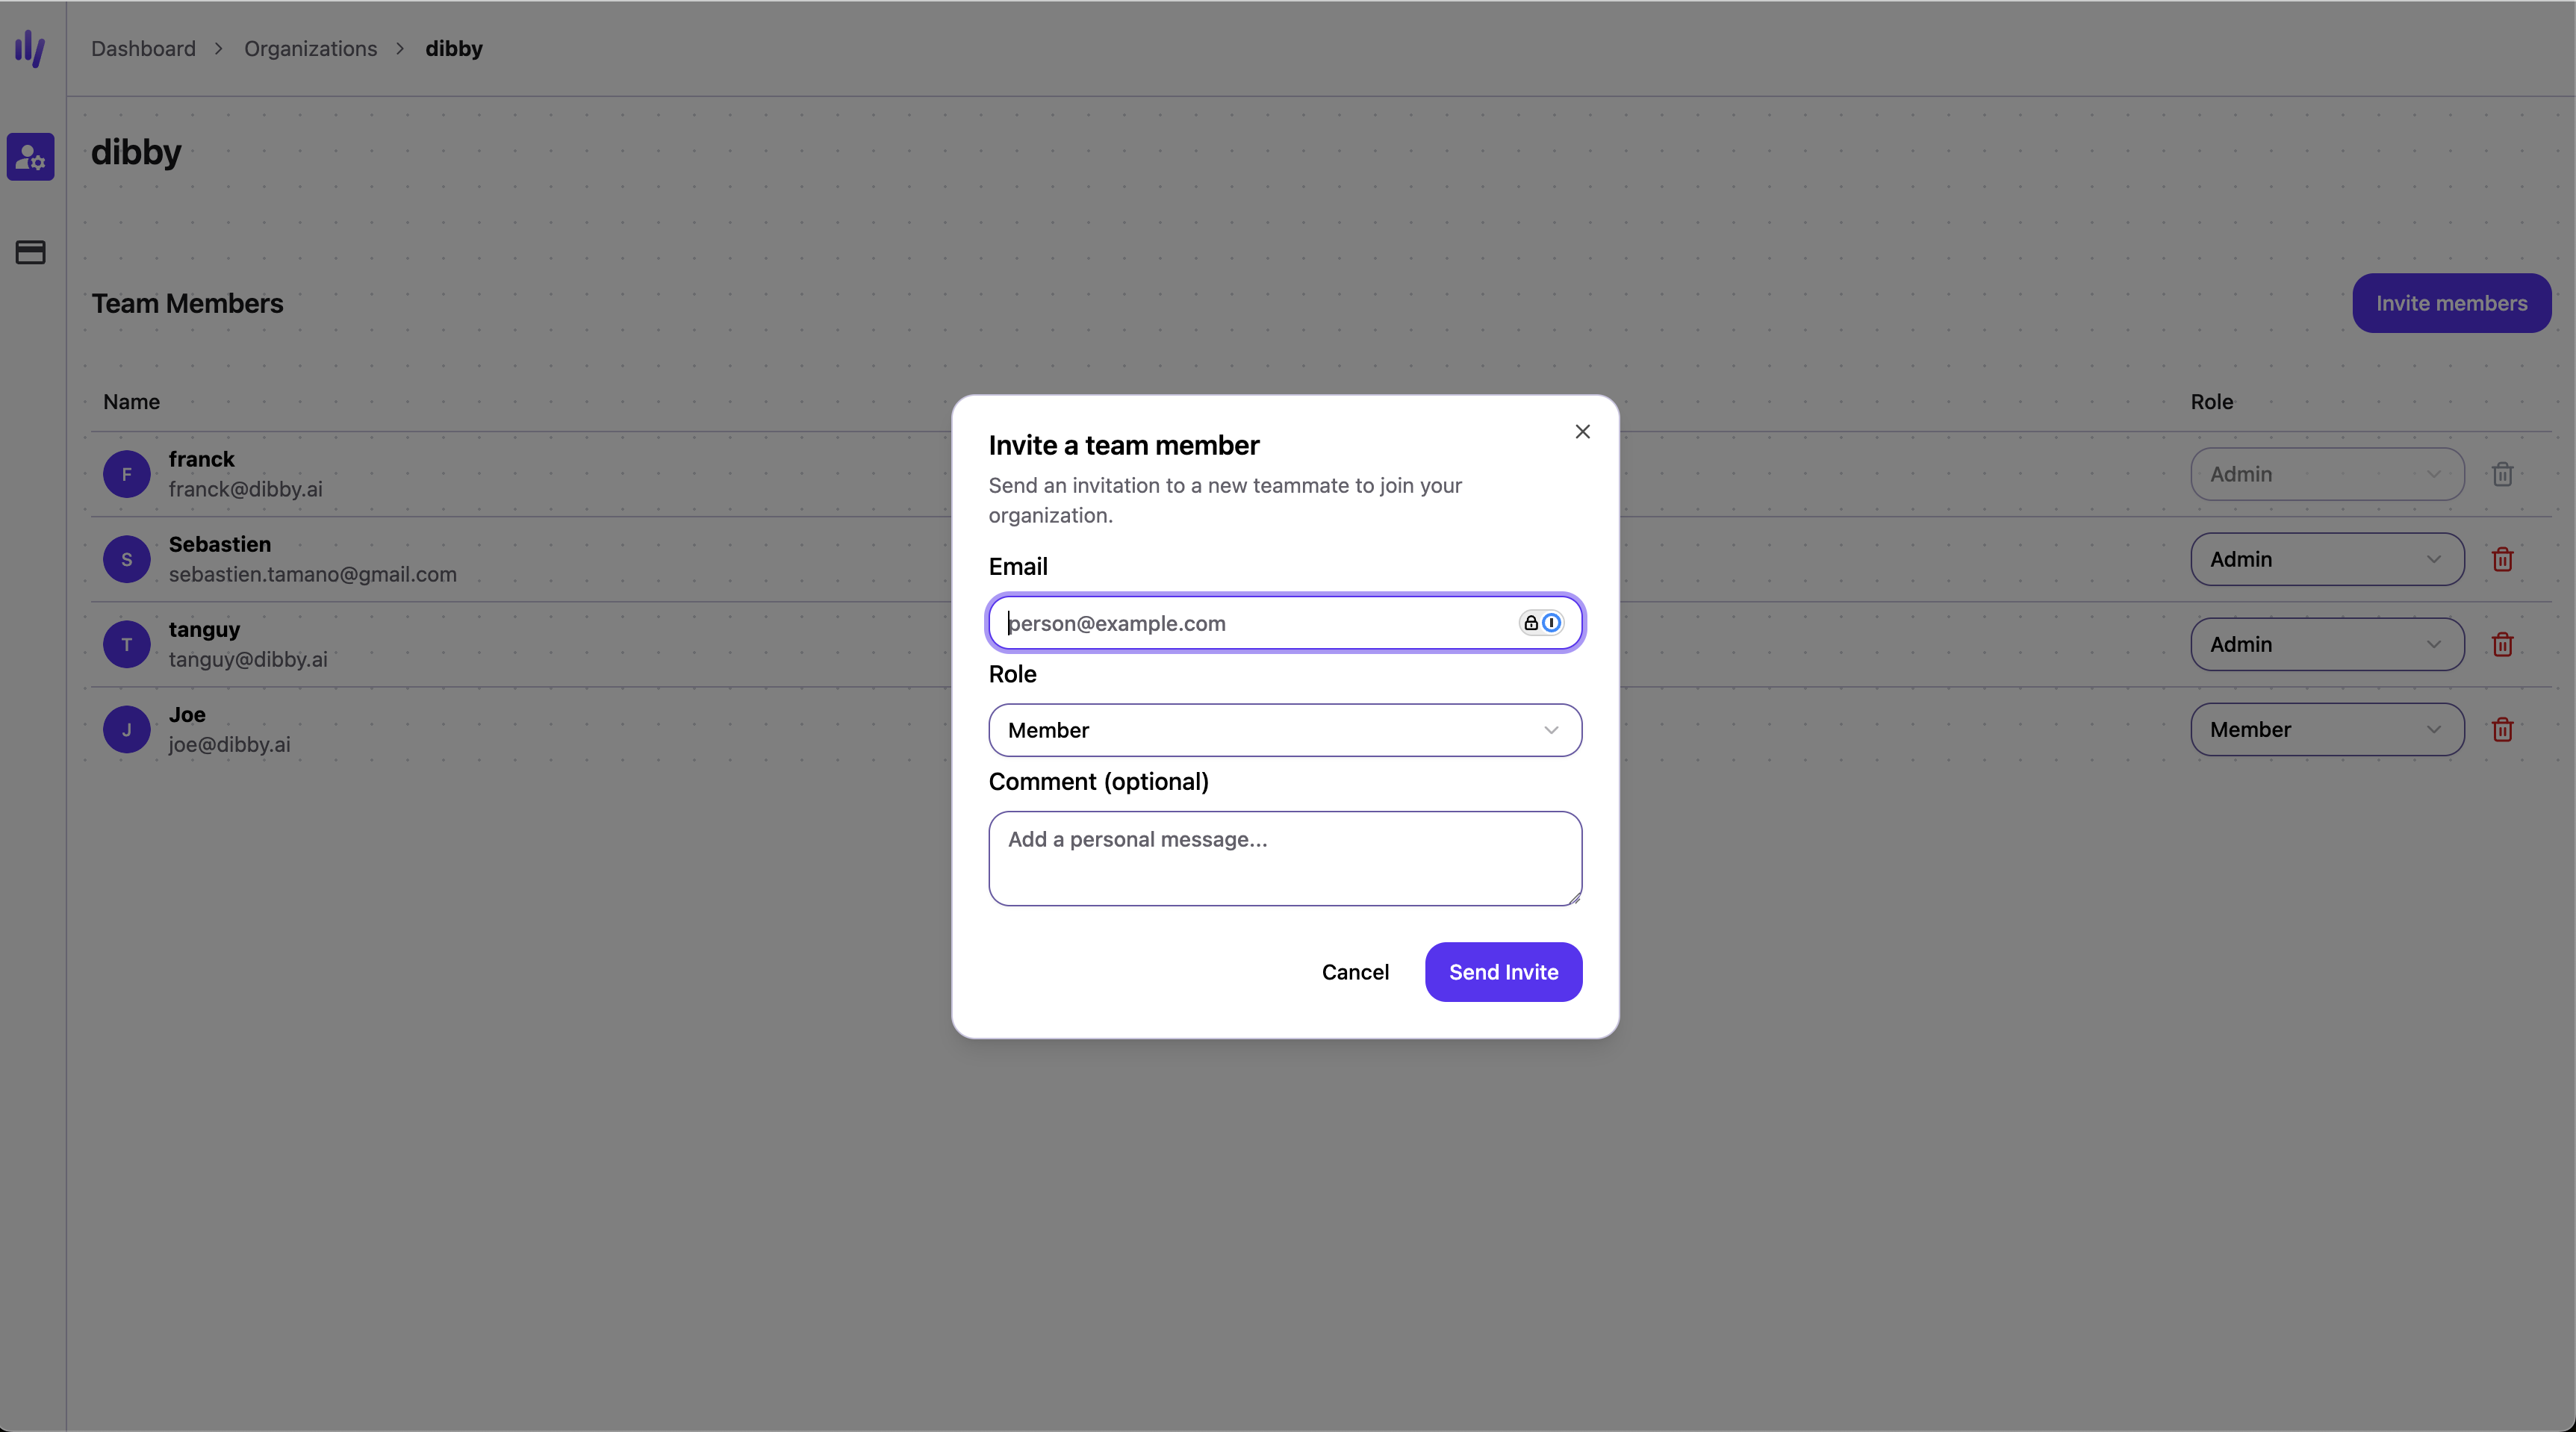Open the app logo home icon in sidebar

click(x=30, y=49)
